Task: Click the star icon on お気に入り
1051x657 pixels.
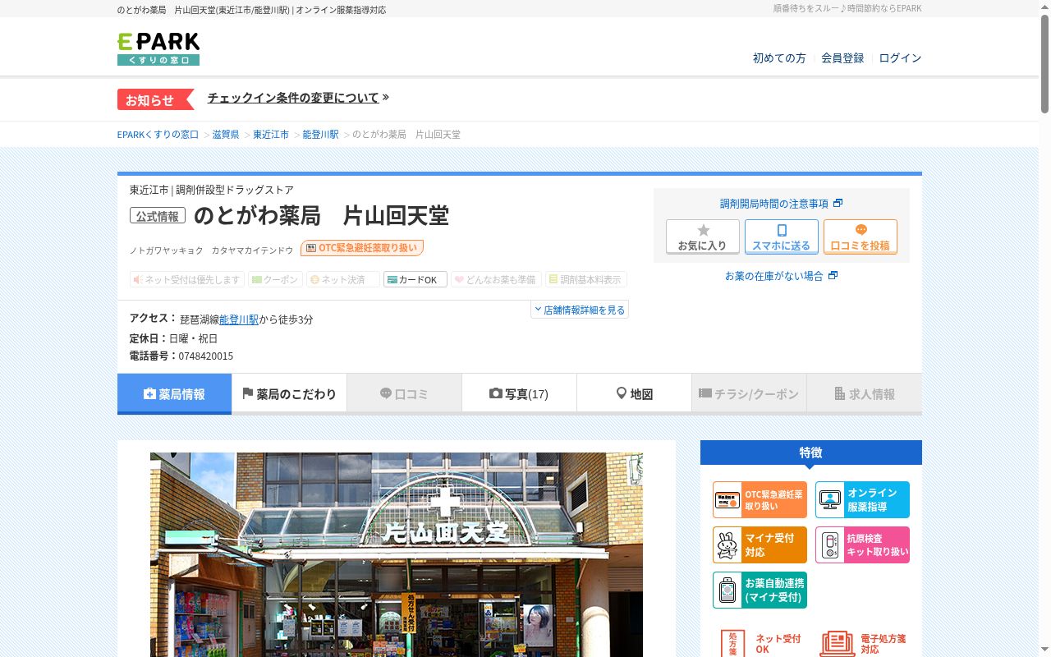Action: (x=703, y=231)
